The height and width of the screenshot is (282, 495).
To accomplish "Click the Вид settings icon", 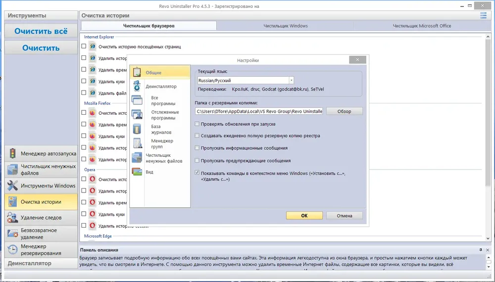I will (x=137, y=172).
